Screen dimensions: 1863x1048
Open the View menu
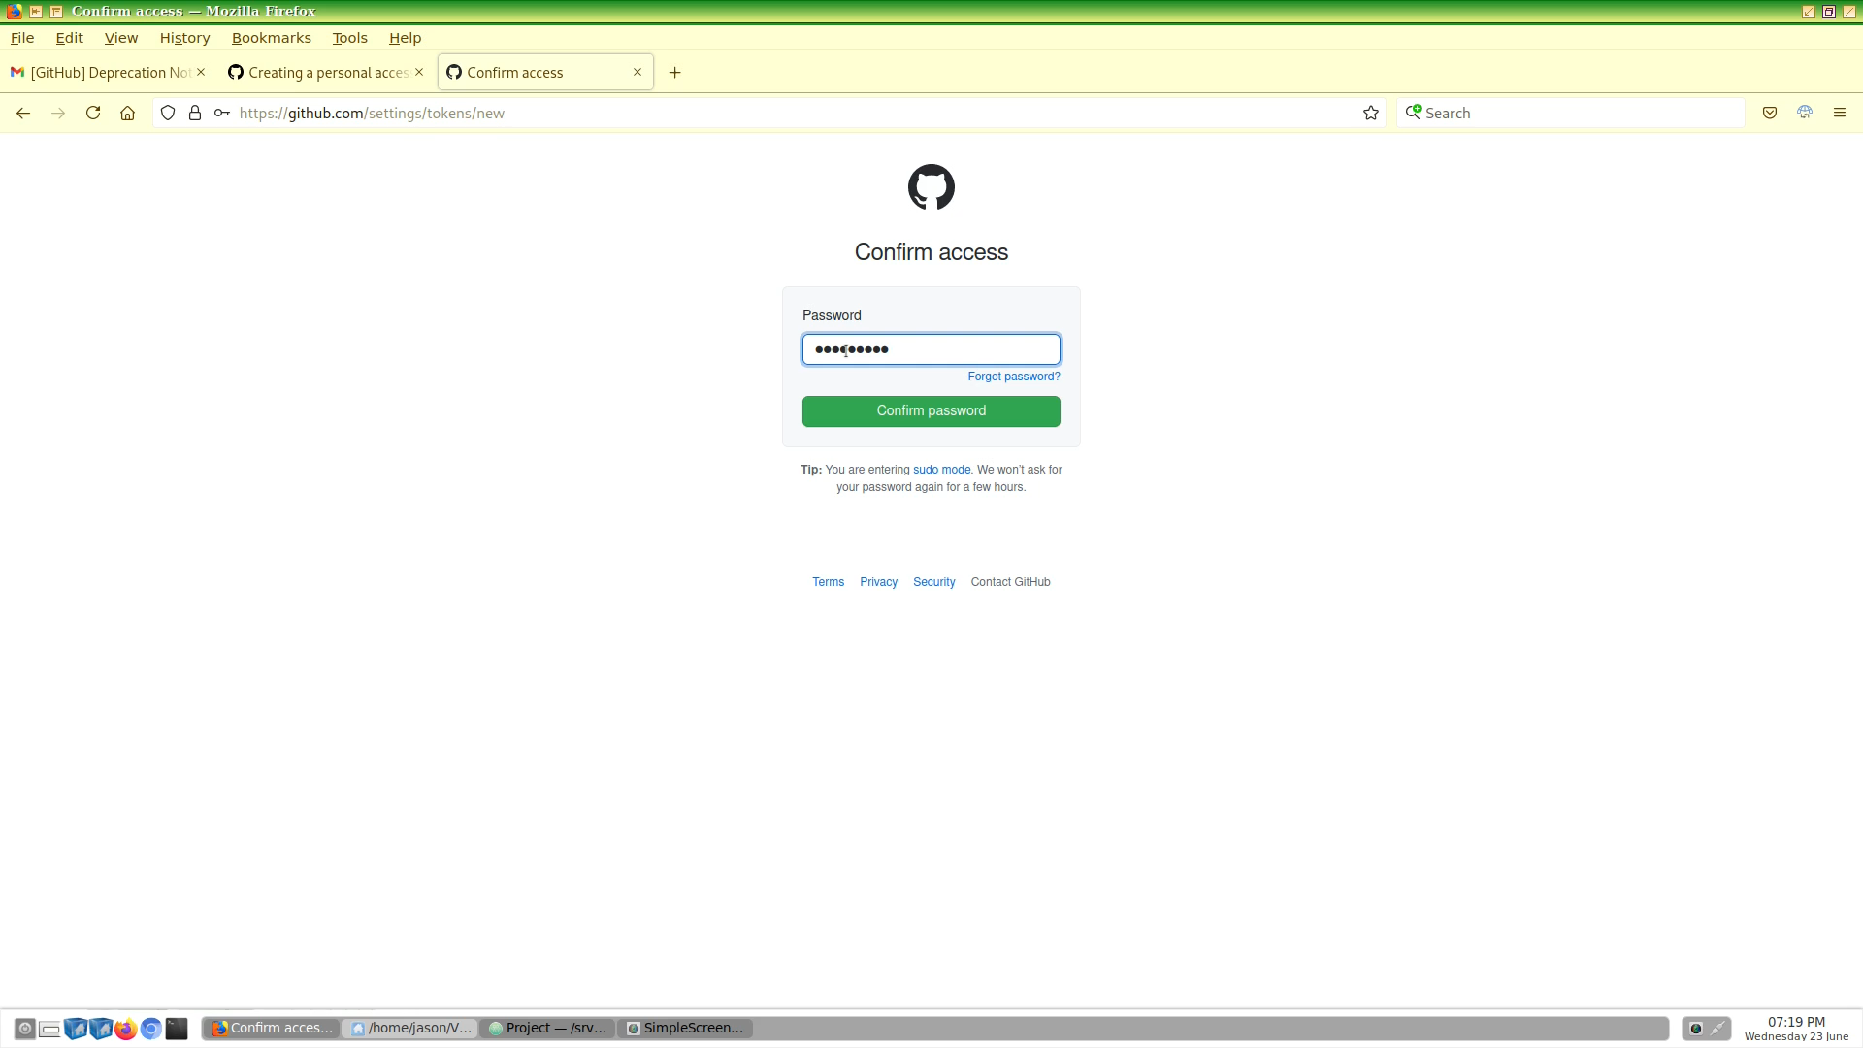[121, 38]
